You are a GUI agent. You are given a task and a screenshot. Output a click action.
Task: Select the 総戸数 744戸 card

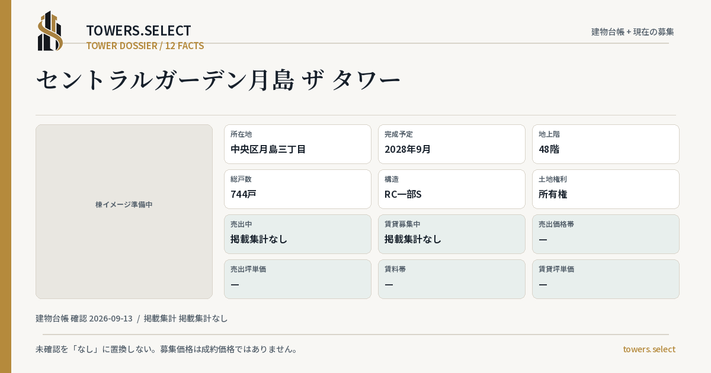point(297,189)
